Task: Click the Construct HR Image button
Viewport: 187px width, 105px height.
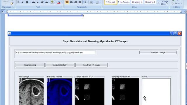Action: tap(91, 65)
